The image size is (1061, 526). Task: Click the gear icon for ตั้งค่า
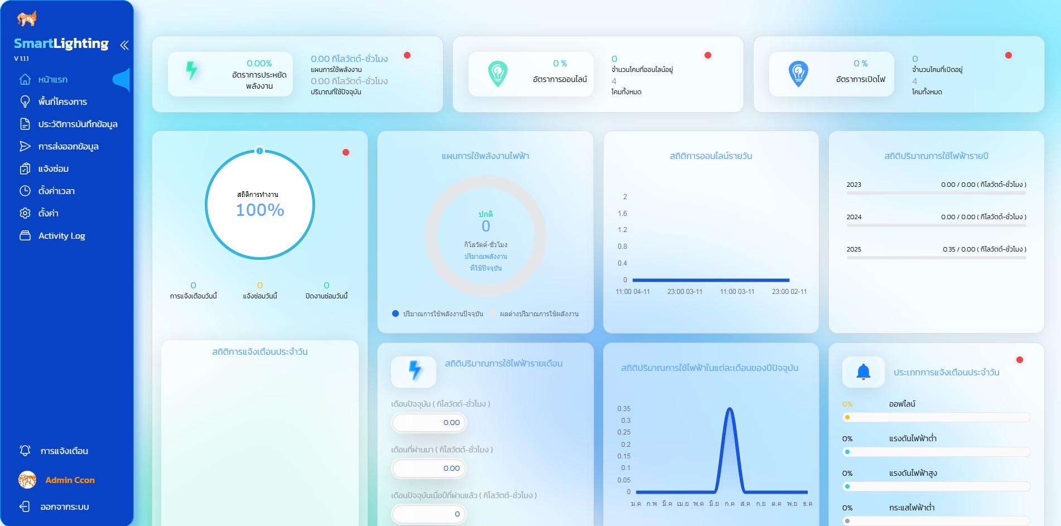pyautogui.click(x=25, y=213)
